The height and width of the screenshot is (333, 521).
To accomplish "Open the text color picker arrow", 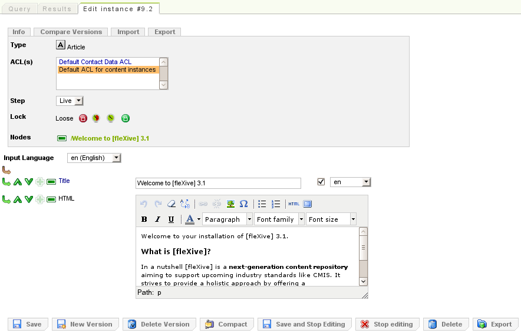I will click(199, 219).
